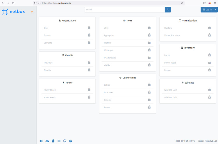The height and width of the screenshot is (144, 218).
Task: Click the lock icon beside Sites
Action: click(89, 28)
